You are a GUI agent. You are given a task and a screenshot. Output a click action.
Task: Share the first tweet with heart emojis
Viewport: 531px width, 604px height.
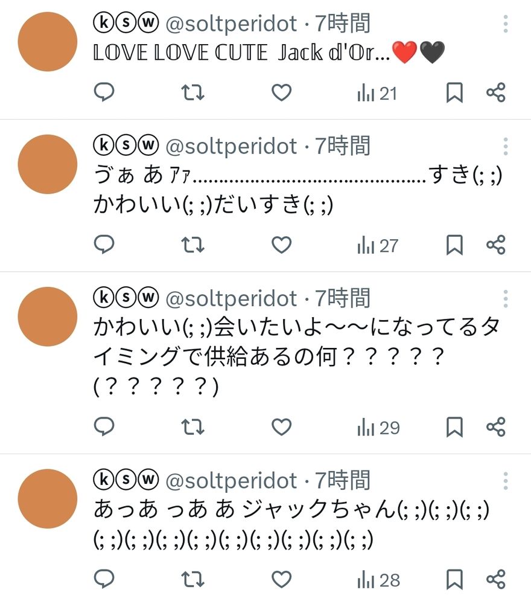496,92
